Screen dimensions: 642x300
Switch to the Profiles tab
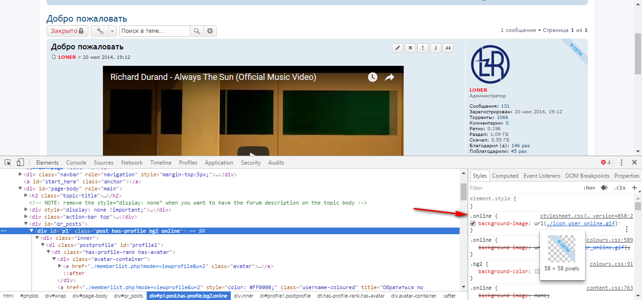188,163
